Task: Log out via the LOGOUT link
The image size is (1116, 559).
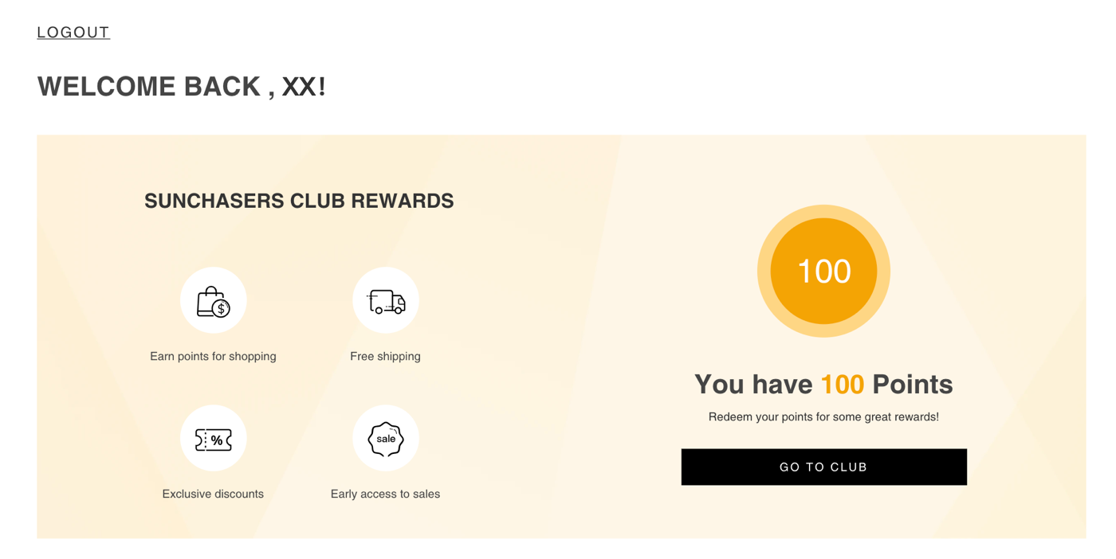Action: coord(73,33)
